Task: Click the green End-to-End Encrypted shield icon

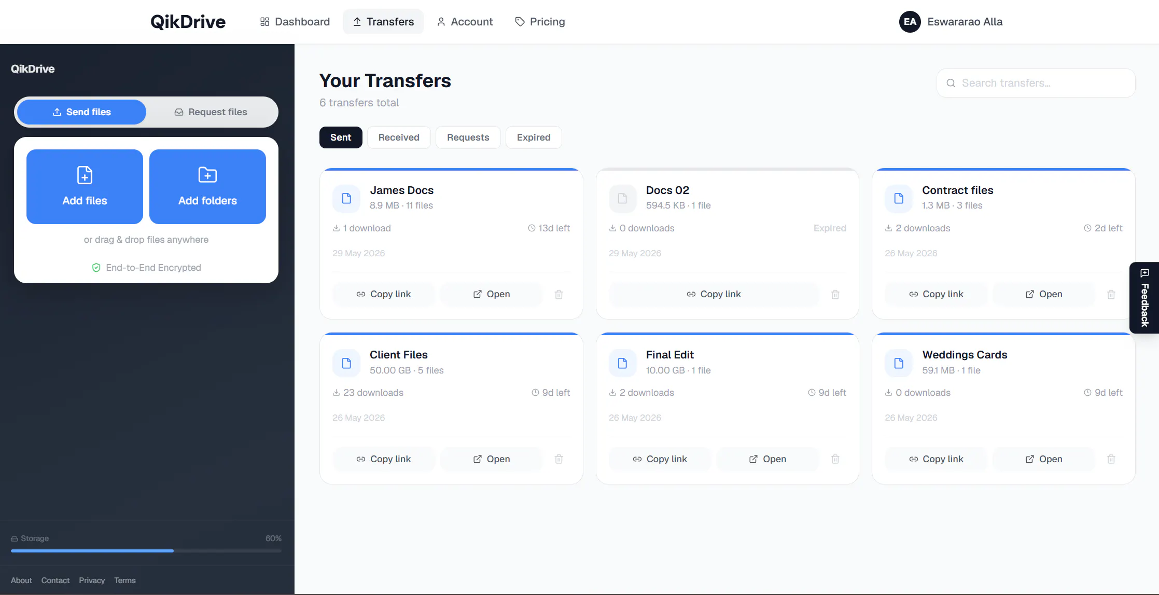Action: coord(96,268)
